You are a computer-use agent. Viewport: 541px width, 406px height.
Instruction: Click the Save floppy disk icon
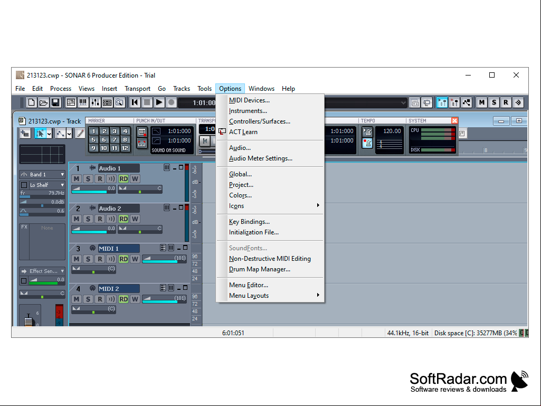[x=55, y=102]
